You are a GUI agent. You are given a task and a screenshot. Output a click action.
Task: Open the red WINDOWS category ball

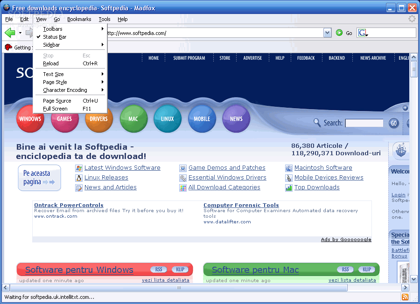(30, 119)
